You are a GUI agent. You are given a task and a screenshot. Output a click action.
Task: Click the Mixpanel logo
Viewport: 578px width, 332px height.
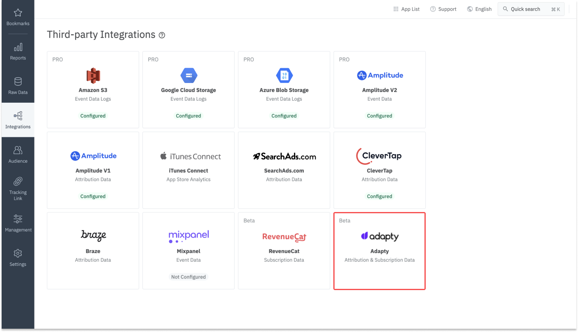(x=189, y=236)
